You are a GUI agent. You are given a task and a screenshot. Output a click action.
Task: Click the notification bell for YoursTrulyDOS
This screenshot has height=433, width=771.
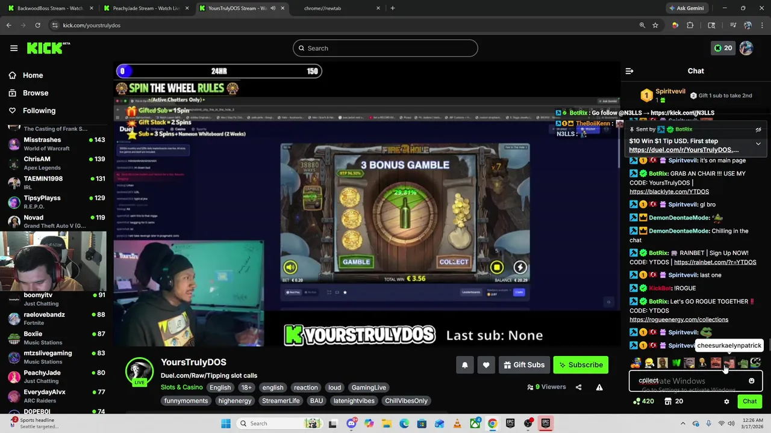coord(464,365)
